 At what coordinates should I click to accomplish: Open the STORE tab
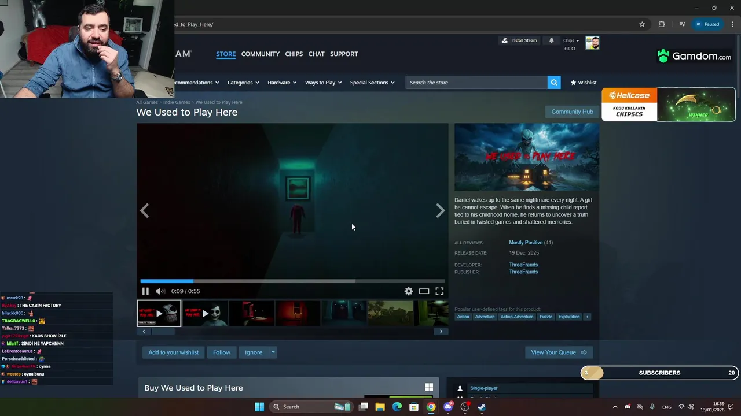[x=226, y=54]
